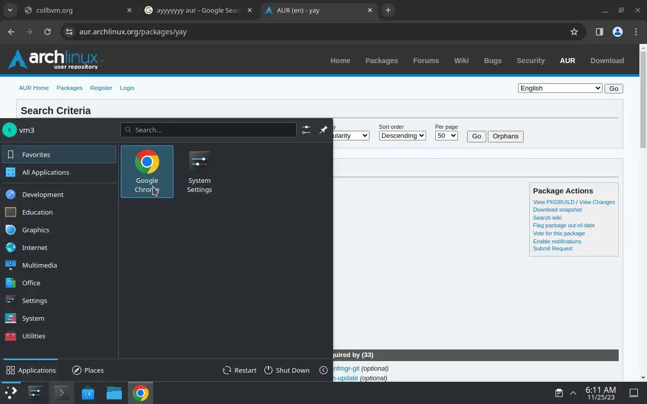Click the Download snapshot link
The image size is (647, 404).
[557, 210]
